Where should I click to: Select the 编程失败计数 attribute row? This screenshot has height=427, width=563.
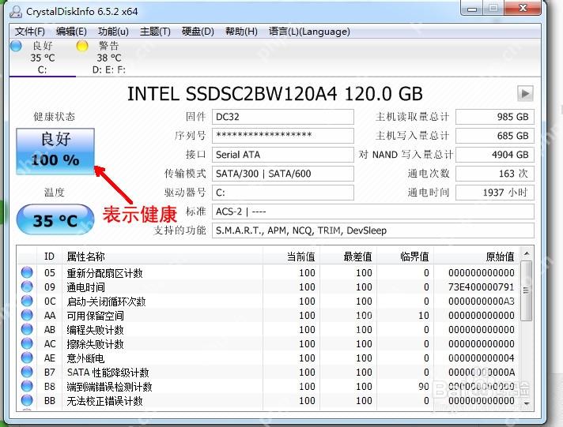(269, 329)
